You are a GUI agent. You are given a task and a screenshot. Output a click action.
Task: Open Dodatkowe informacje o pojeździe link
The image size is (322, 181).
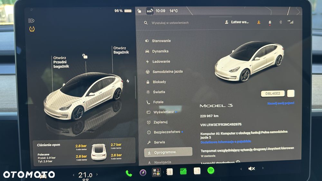pyautogui.click(x=226, y=142)
